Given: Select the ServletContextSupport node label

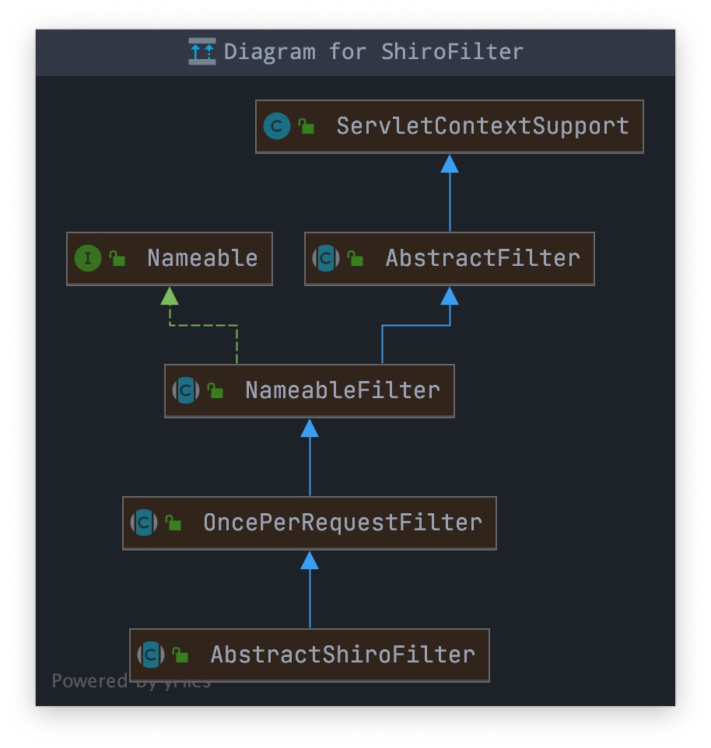Looking at the screenshot, I should 483,127.
